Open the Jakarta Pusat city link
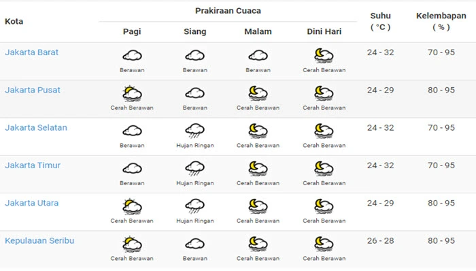This screenshot has width=476, height=271. pyautogui.click(x=33, y=90)
